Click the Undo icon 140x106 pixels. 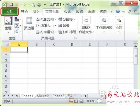[x=17, y=5]
